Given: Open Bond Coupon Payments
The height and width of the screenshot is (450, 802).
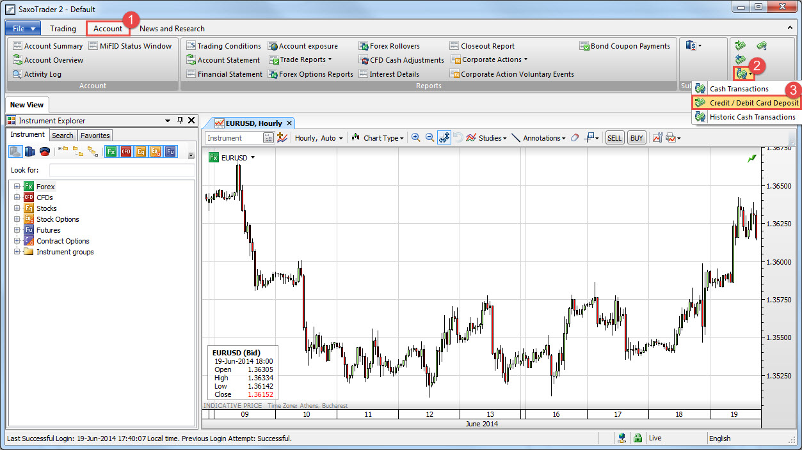Looking at the screenshot, I should [625, 46].
